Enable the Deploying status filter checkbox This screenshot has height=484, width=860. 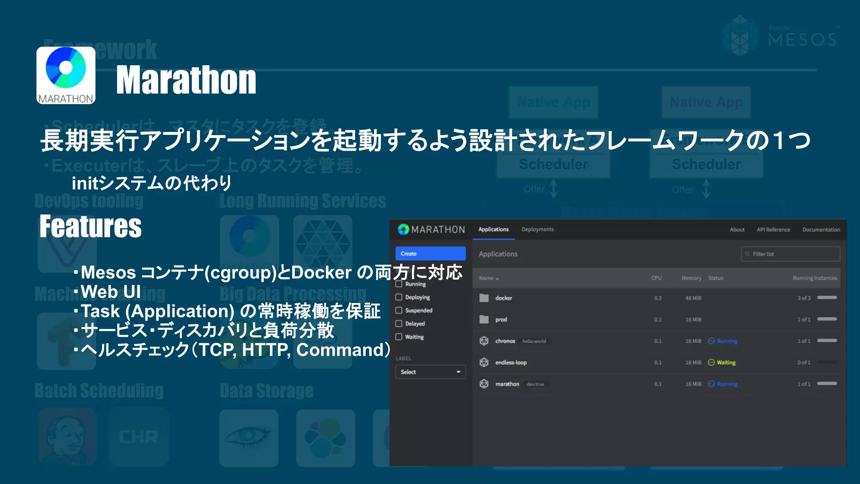click(x=399, y=297)
